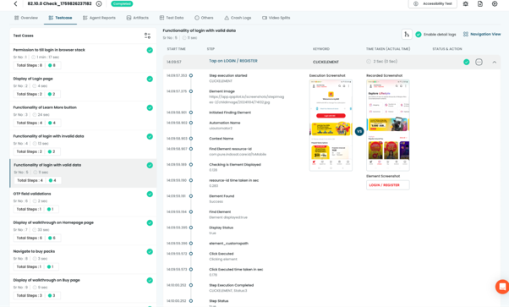
Task: Open test cases filter settings icon
Action: 147,36
